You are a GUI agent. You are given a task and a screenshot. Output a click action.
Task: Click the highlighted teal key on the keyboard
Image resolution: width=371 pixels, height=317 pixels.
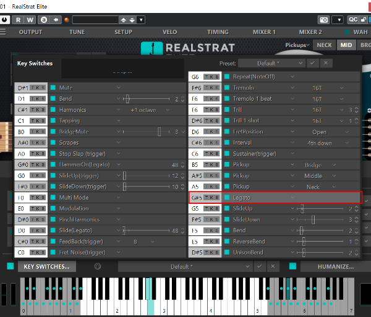[150, 307]
